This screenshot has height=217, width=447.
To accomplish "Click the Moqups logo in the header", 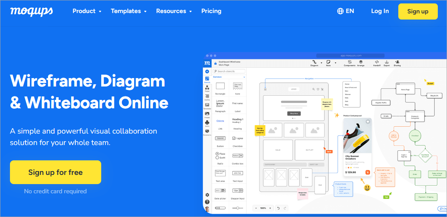I will (x=31, y=11).
